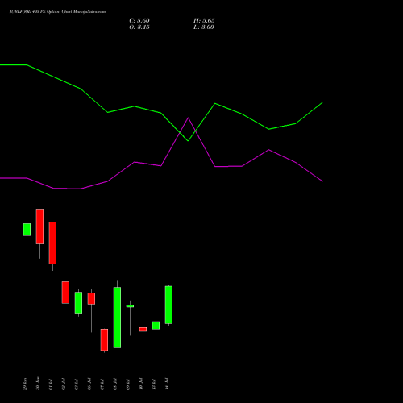The height and width of the screenshot is (403, 403).
Task: Click the 09 Jul date label
Action: pyautogui.click(x=128, y=384)
